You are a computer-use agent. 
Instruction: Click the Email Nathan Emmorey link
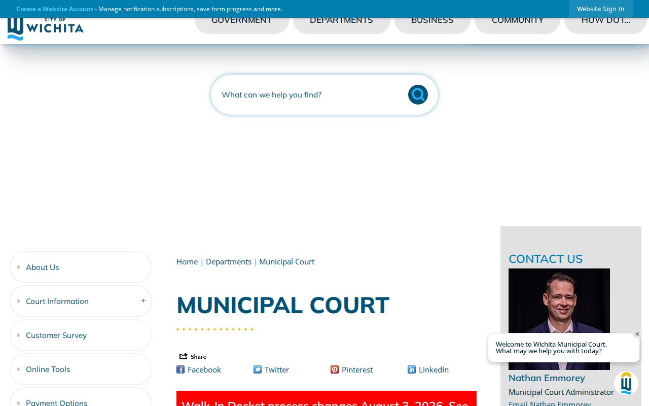550,403
